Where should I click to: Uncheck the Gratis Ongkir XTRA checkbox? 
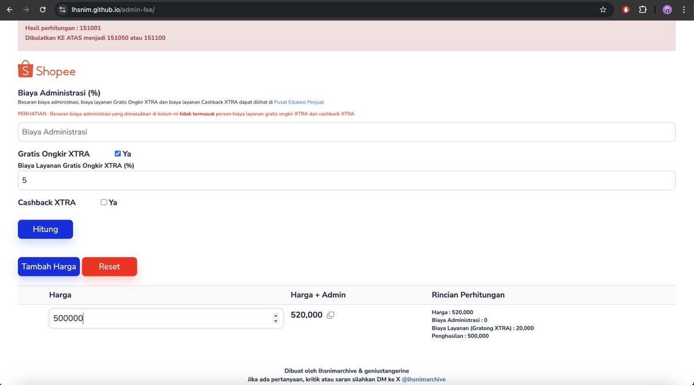(x=118, y=154)
